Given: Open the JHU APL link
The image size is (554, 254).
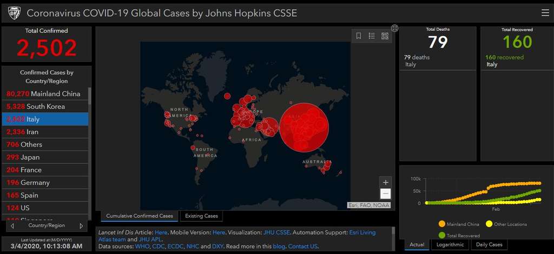Looking at the screenshot, I should tap(150, 239).
